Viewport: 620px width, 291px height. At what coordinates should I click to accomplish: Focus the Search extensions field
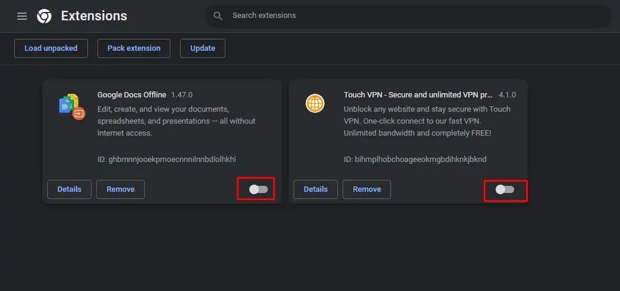[409, 16]
